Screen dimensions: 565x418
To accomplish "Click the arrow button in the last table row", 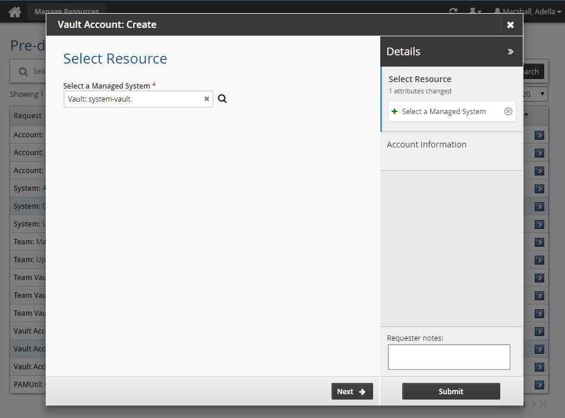I will point(539,385).
